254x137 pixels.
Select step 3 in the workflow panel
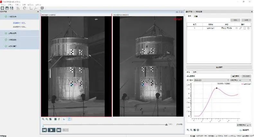pos(20,39)
